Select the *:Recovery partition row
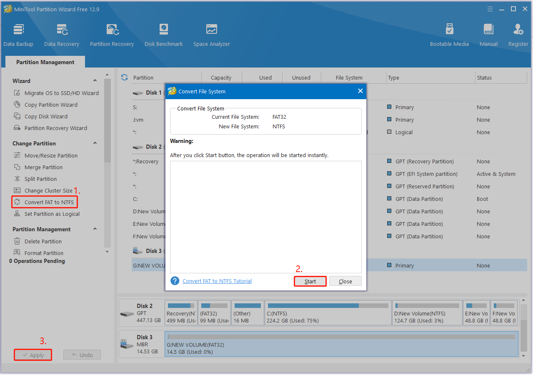533x375 pixels. tap(329, 161)
